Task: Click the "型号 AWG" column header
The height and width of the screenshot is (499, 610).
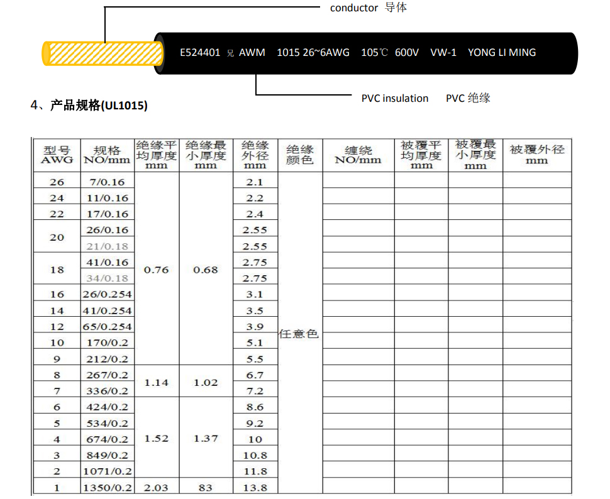Action: click(x=57, y=155)
